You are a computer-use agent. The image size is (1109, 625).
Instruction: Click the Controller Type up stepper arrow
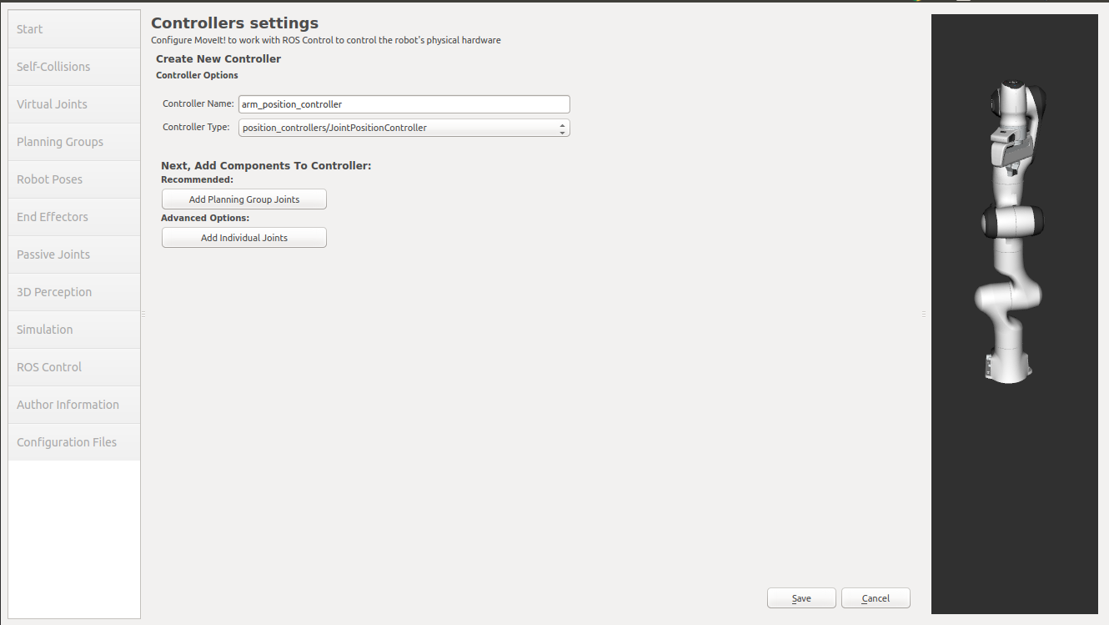pos(564,124)
